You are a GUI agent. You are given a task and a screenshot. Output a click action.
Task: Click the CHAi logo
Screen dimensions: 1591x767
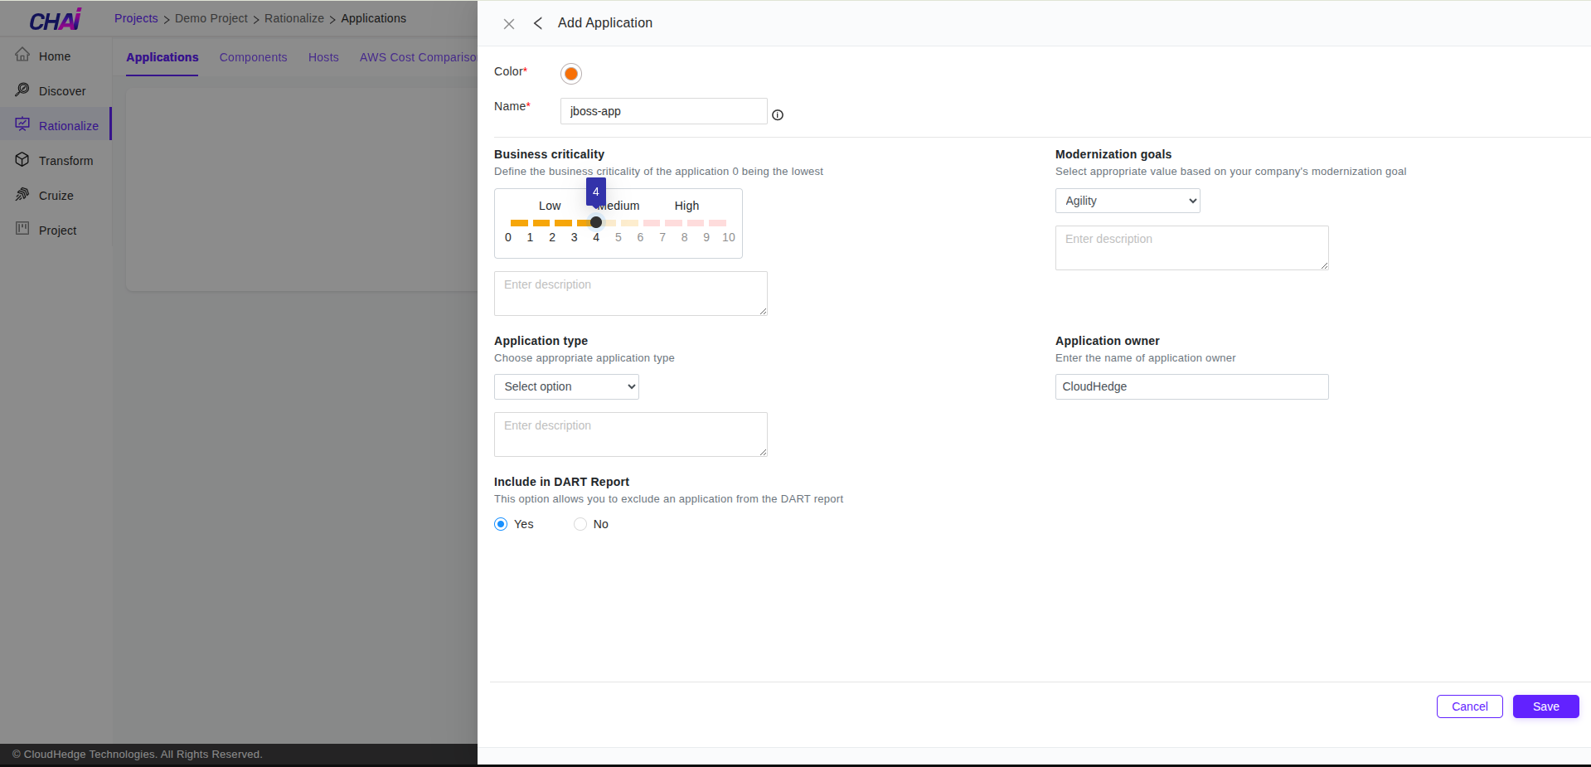pyautogui.click(x=56, y=20)
